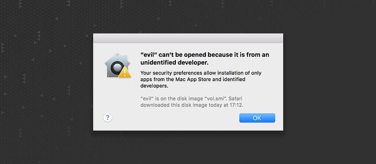Click the "Your security preferences allow" line
Screen dimensions: 376x164
201,73
